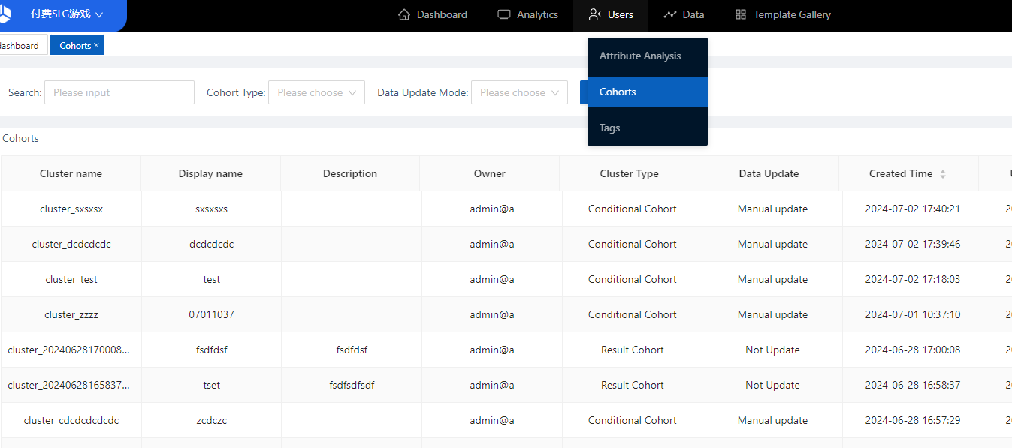
Task: Expand the Cohort Type dropdown
Action: tap(316, 92)
